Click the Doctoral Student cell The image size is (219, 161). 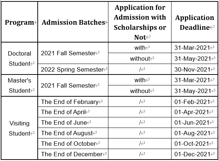[20, 59]
